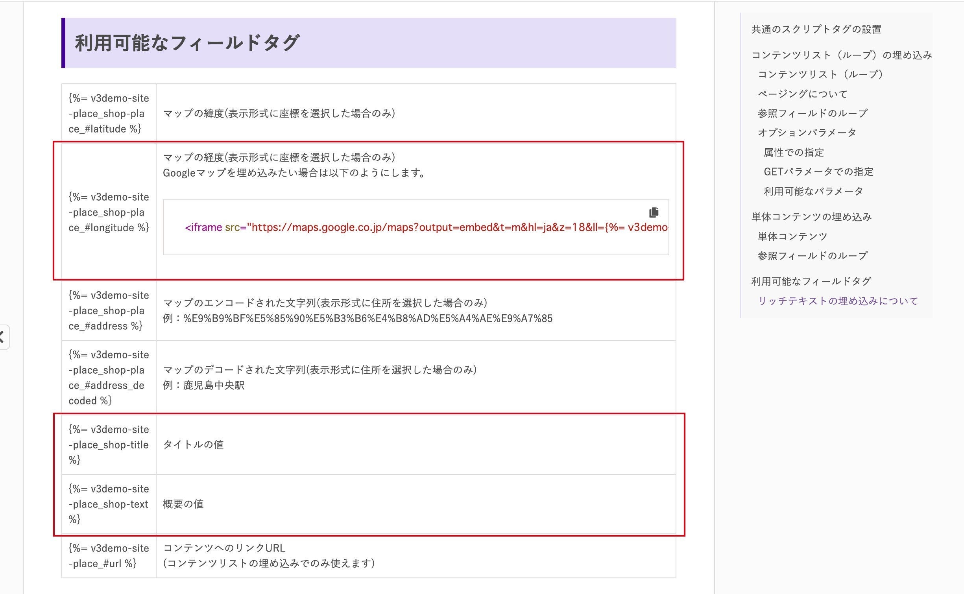This screenshot has height=594, width=964.
Task: Click the left-edge collapse chevron
Action: (3, 337)
